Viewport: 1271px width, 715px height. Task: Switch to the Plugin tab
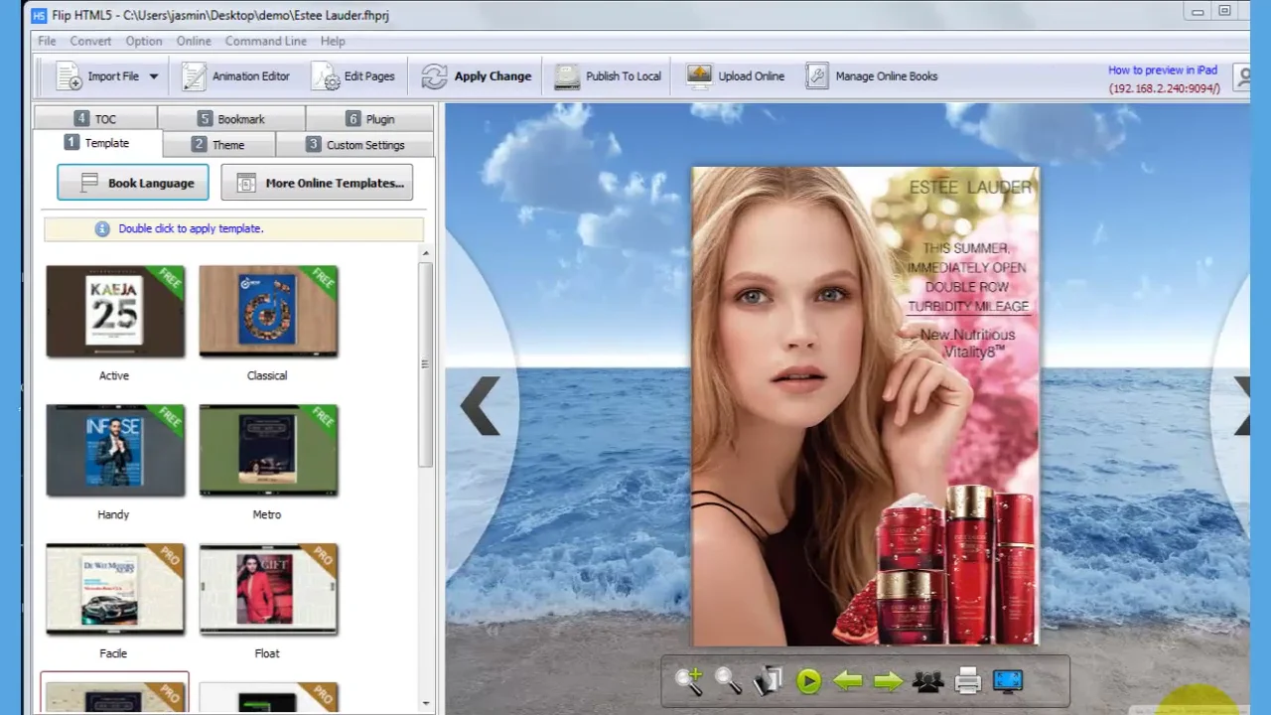coord(369,118)
